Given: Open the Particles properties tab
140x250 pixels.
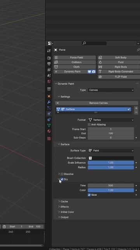Looking at the screenshot, I should click(x=49, y=108).
